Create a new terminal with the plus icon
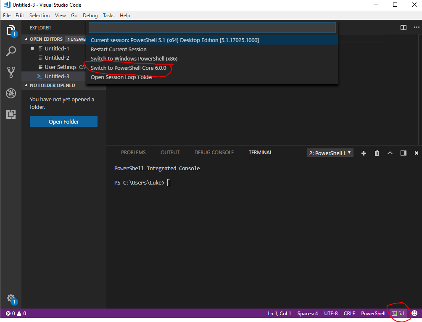The image size is (422, 322). pyautogui.click(x=364, y=153)
